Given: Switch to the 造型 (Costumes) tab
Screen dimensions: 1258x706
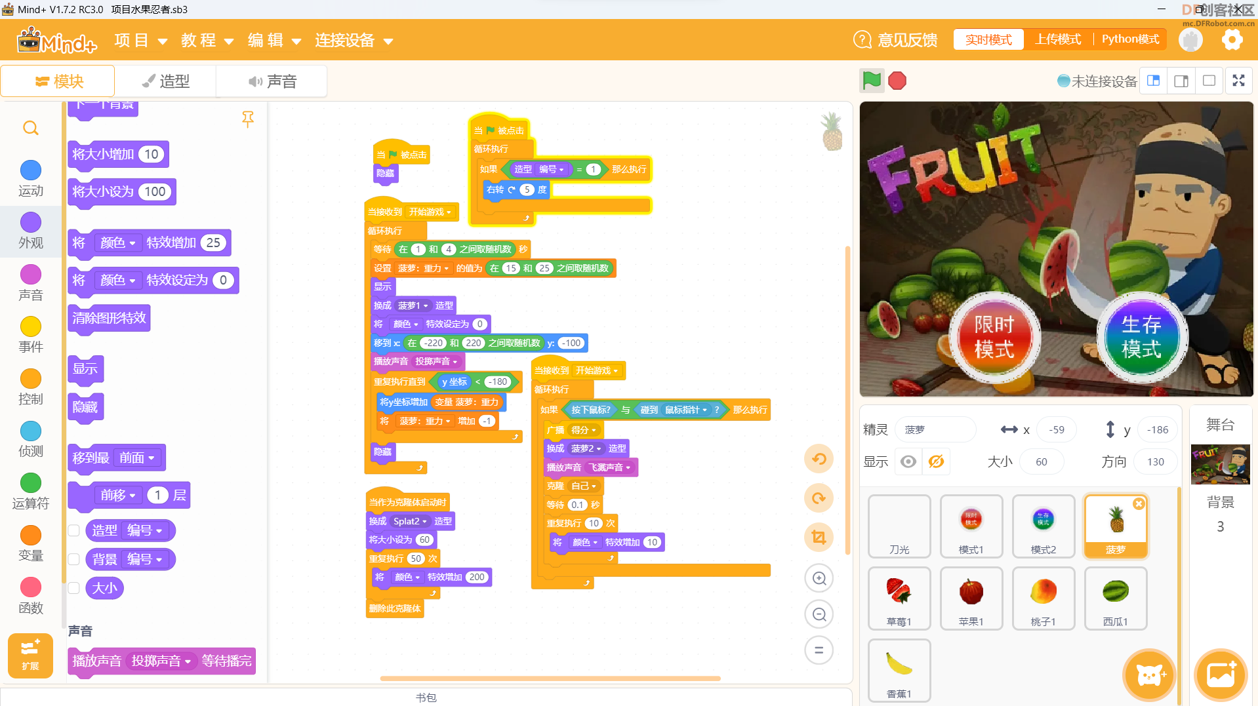Looking at the screenshot, I should point(165,81).
